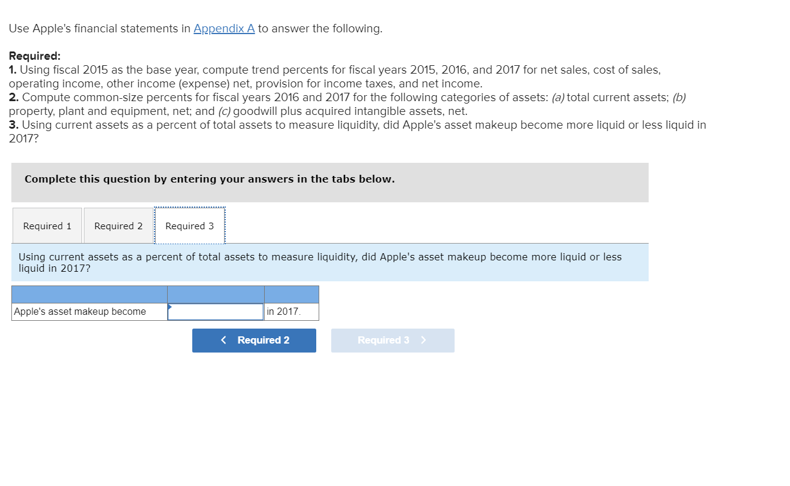This screenshot has height=486, width=790.
Task: Click the liquidity question prompt banner
Action: (329, 262)
